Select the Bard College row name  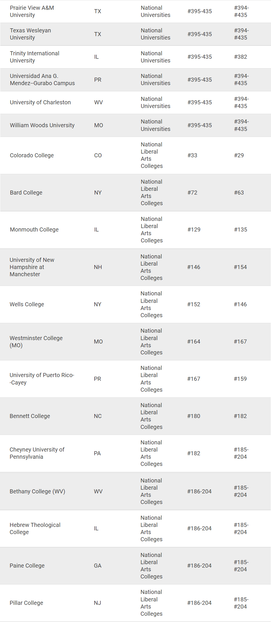tap(26, 193)
